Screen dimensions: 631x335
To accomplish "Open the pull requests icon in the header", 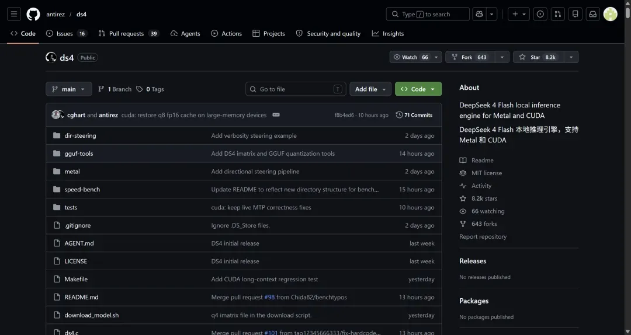I will coord(558,14).
